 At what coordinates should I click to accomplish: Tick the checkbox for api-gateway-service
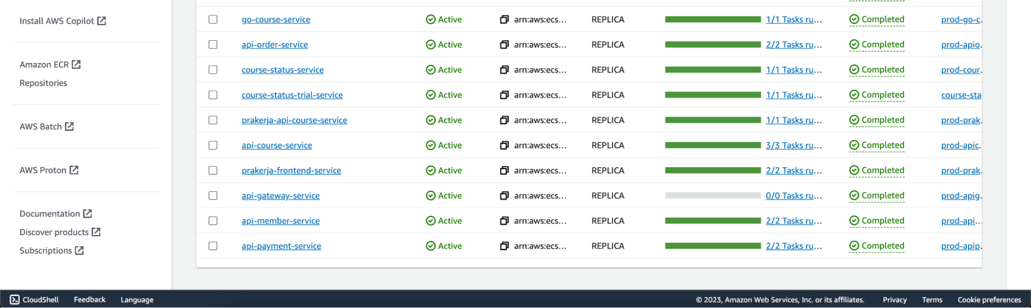(x=213, y=196)
